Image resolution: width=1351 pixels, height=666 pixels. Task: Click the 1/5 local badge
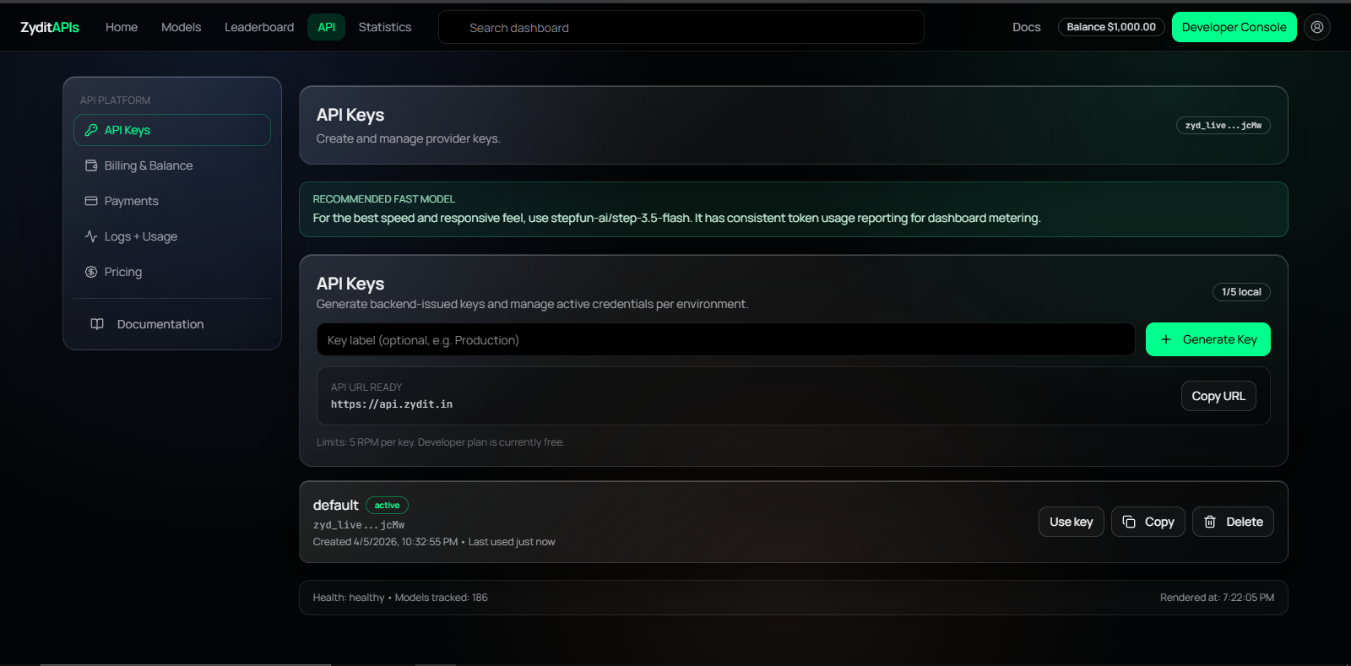point(1241,292)
